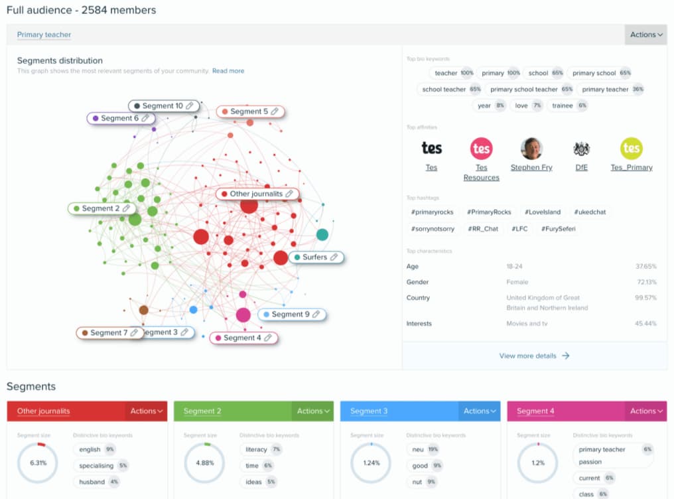Screen dimensions: 674x499
Task: Select the DfE crest icon
Action: 581,147
